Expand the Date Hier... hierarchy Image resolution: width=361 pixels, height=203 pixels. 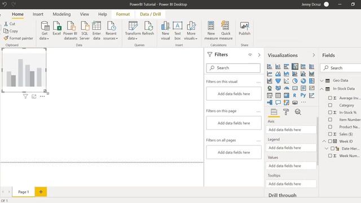click(x=327, y=148)
